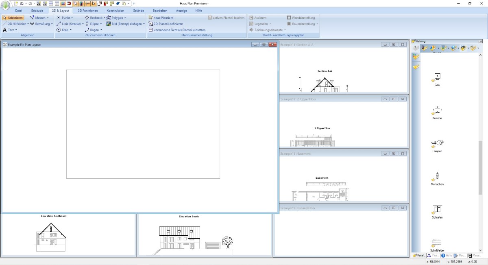488x265 pixels.
Task: Create a new document from quick access
Action: [x=16, y=3]
